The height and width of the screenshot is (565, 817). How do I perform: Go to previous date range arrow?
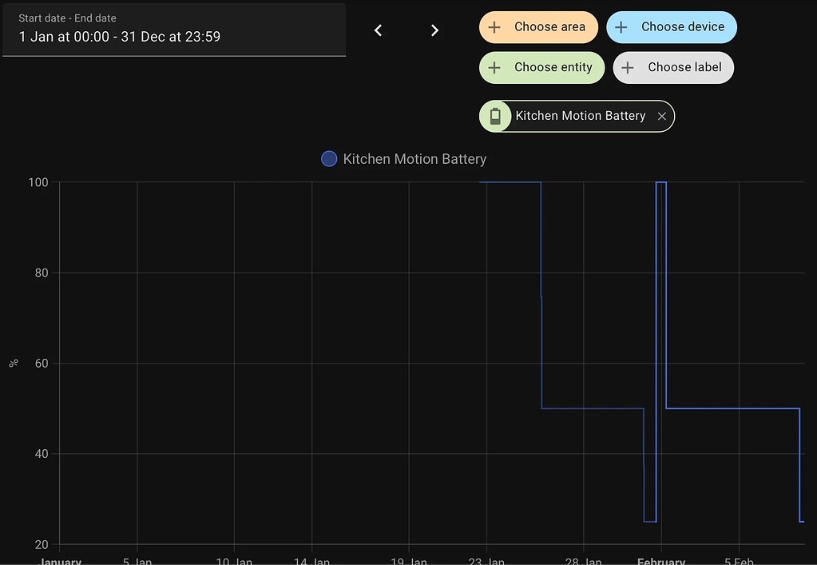click(379, 30)
